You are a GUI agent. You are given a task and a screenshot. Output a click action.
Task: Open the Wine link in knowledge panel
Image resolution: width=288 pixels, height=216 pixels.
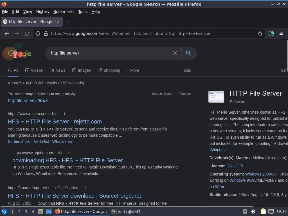[x=219, y=187]
